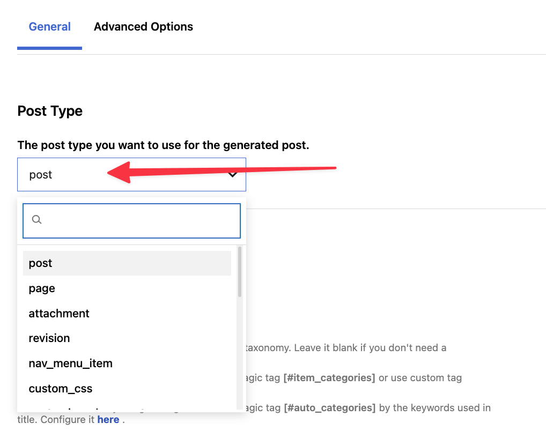Viewport: 546px width, 438px height.
Task: Click the 'Post Type' section heading
Action: pos(50,111)
